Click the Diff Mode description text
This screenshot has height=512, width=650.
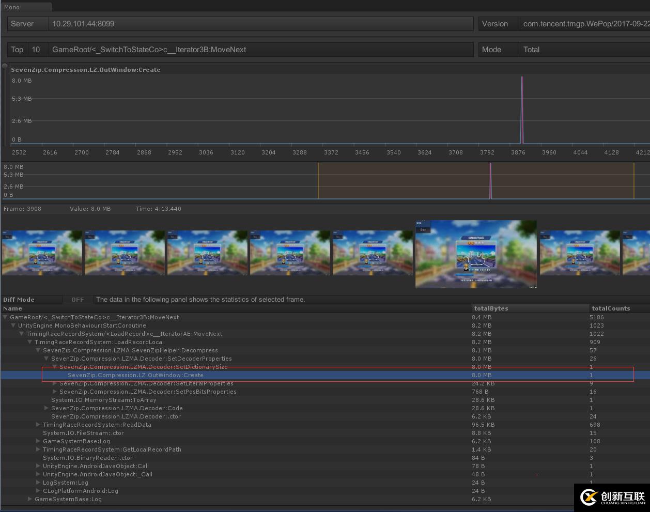click(200, 300)
